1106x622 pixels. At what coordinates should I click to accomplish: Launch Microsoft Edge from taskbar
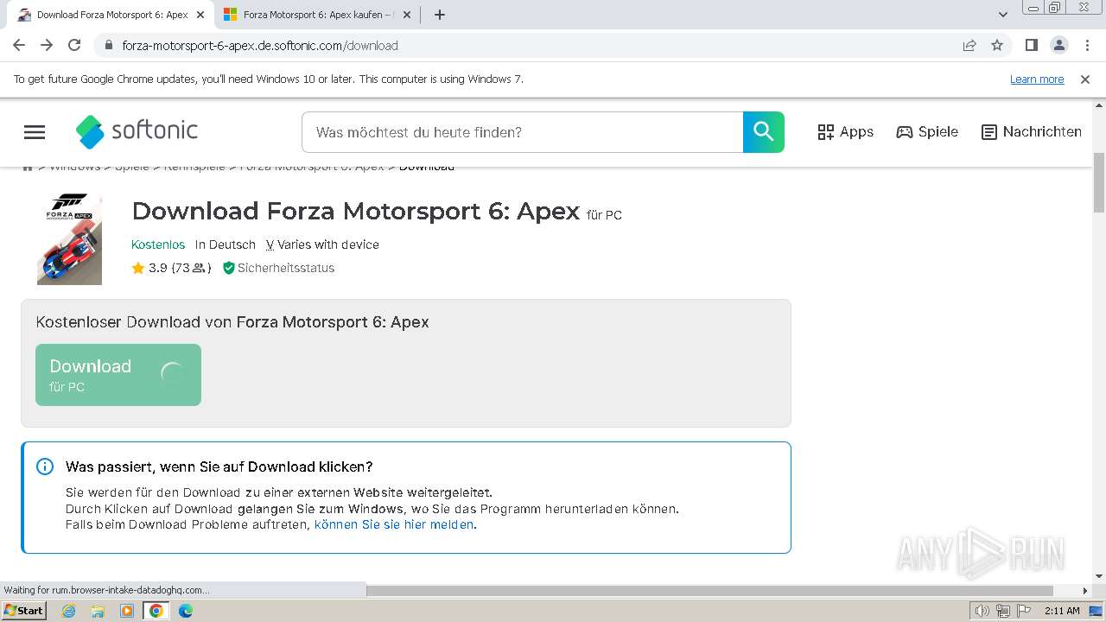coord(186,611)
